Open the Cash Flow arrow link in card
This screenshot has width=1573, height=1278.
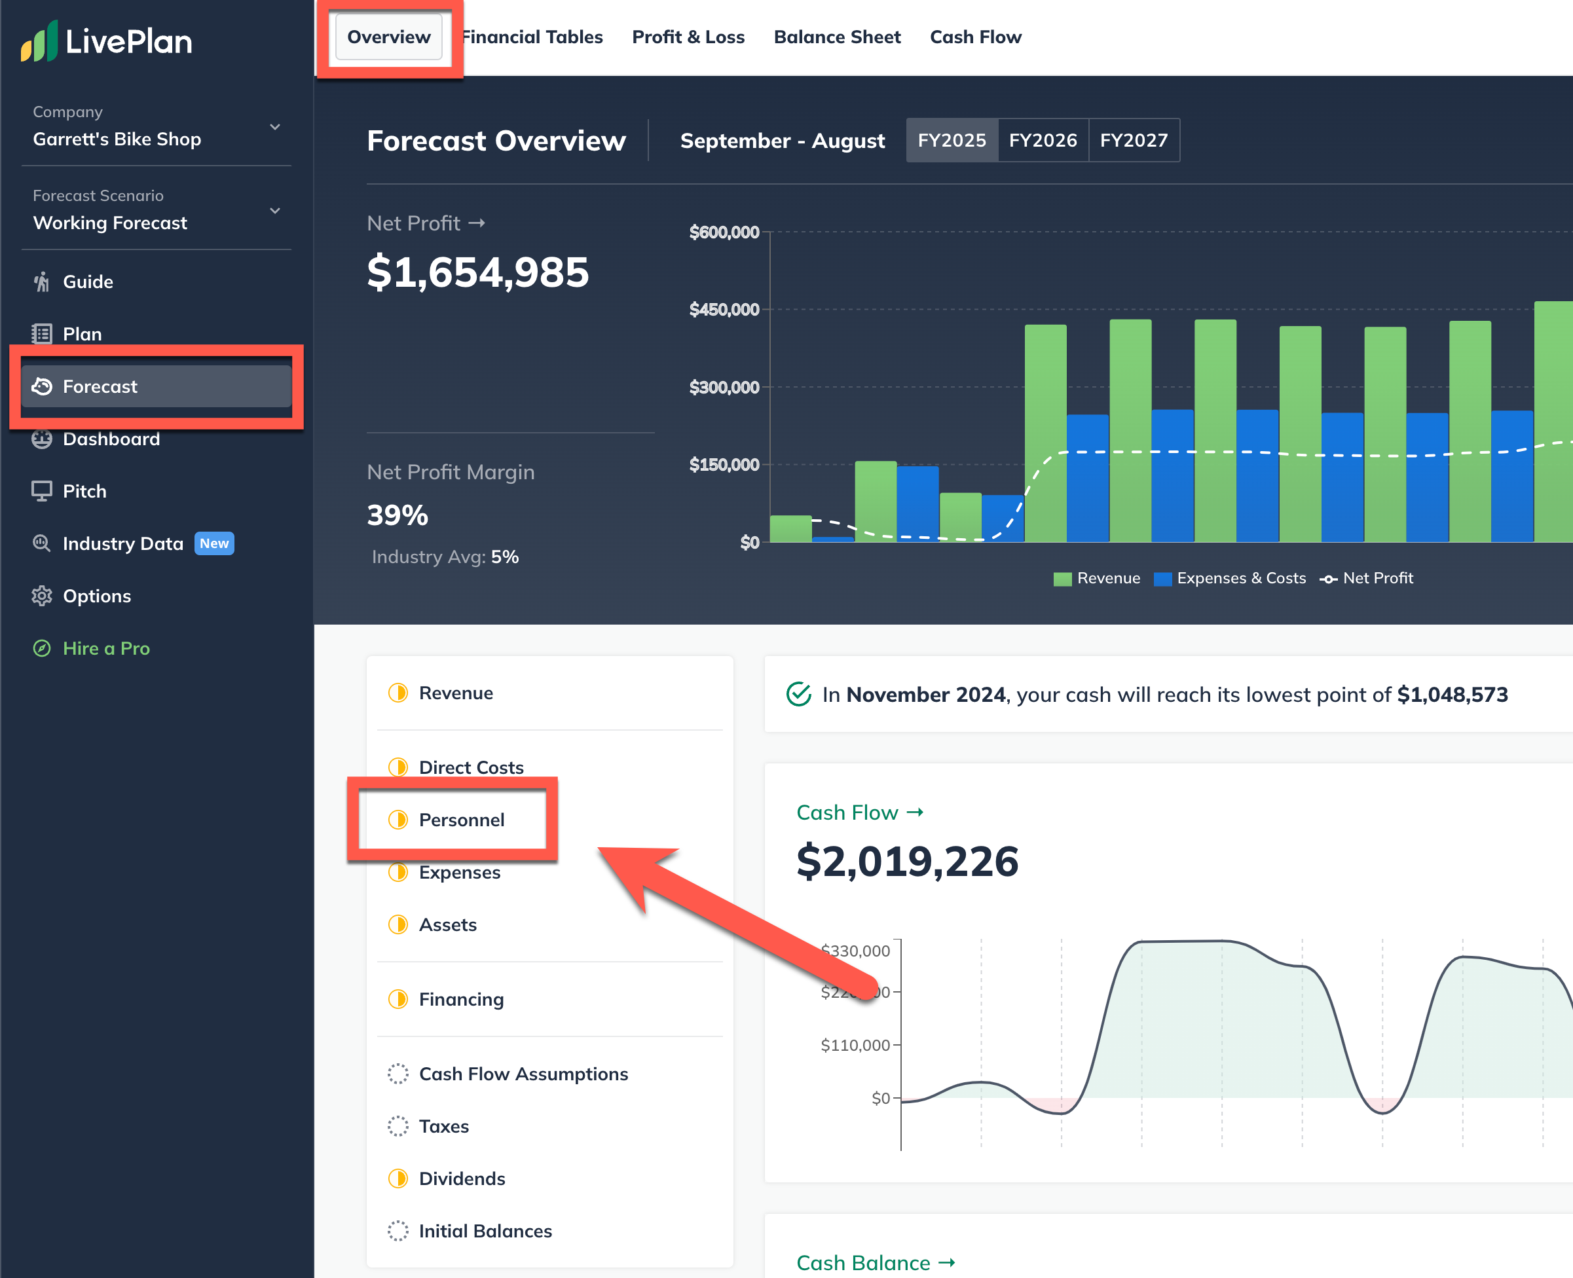point(860,812)
